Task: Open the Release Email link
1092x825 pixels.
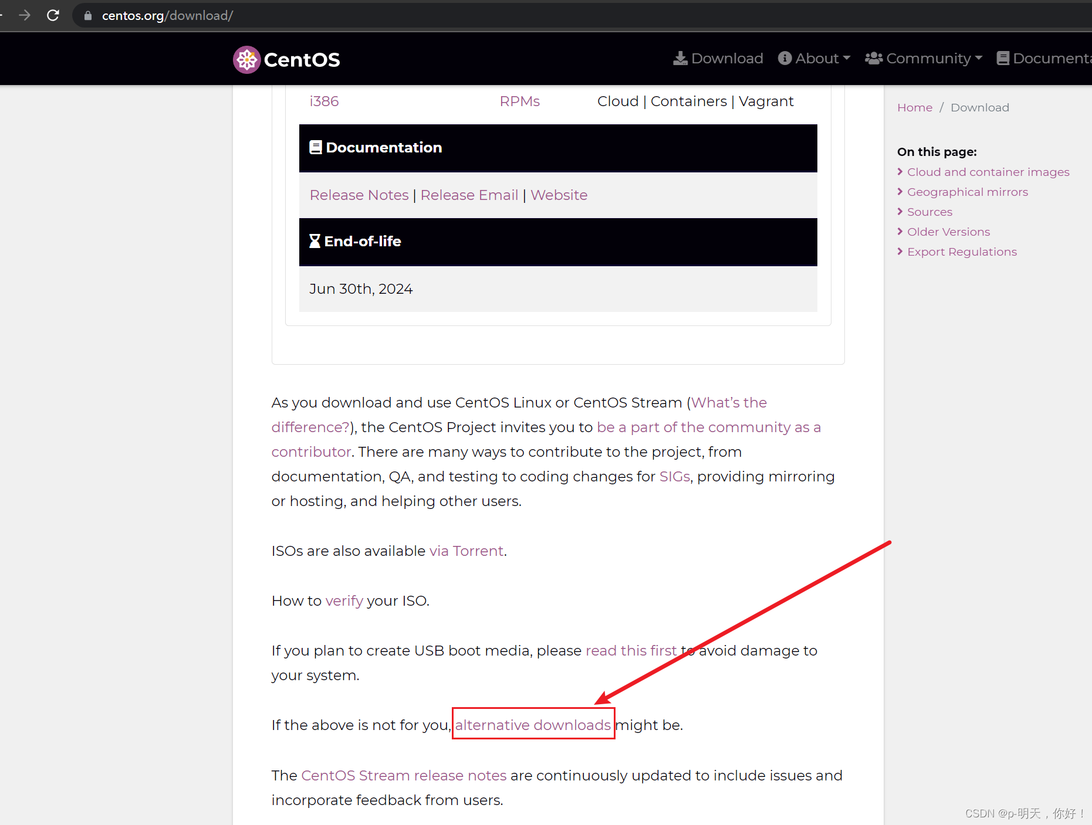Action: (469, 195)
